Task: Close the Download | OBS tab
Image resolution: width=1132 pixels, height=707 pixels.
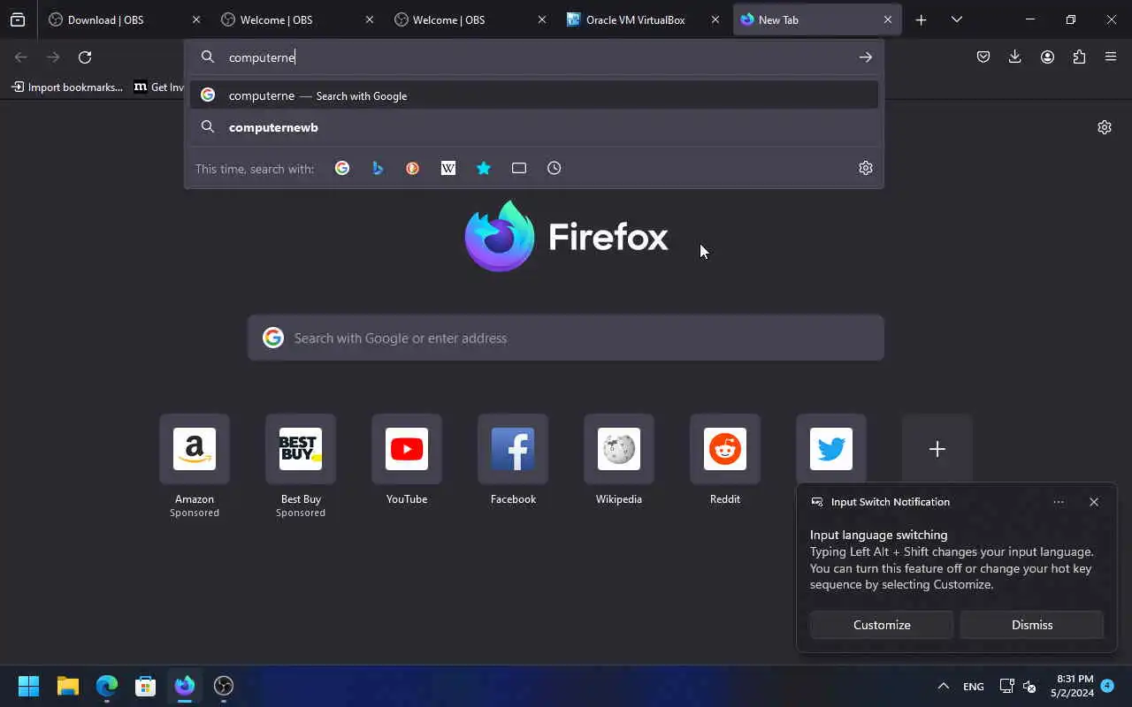Action: [x=196, y=19]
